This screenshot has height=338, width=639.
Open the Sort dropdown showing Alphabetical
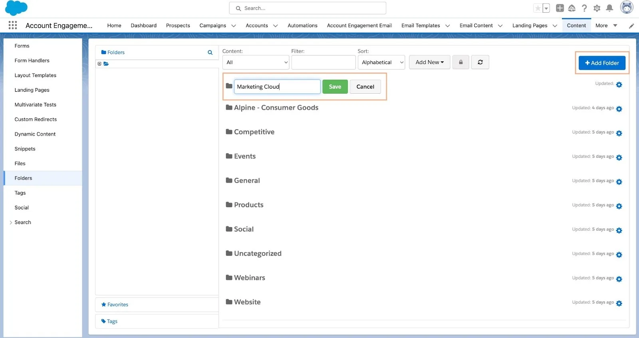tap(381, 62)
